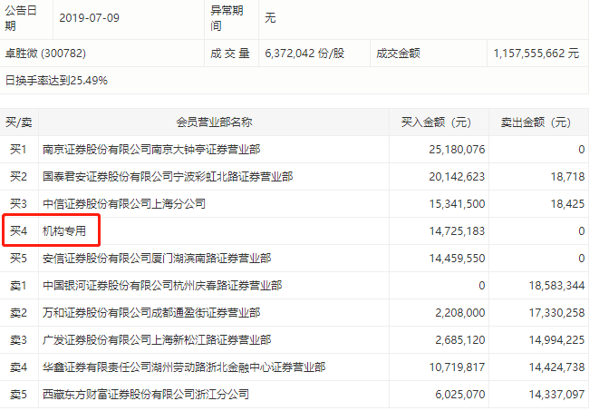Click sell amount 18,425
599x411 pixels.
(567, 204)
